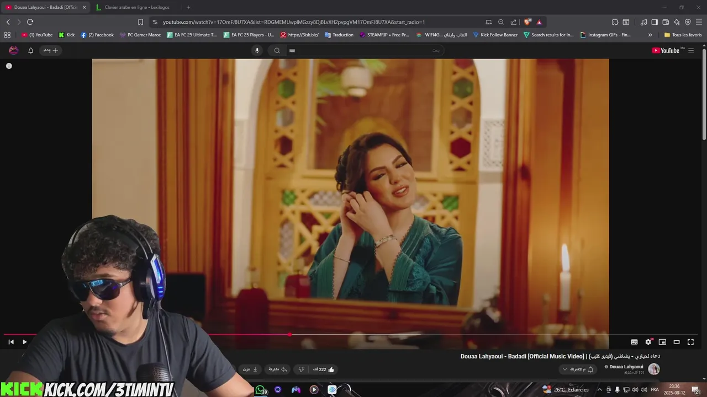Bookmark this page using the bookmark icon

pos(140,22)
